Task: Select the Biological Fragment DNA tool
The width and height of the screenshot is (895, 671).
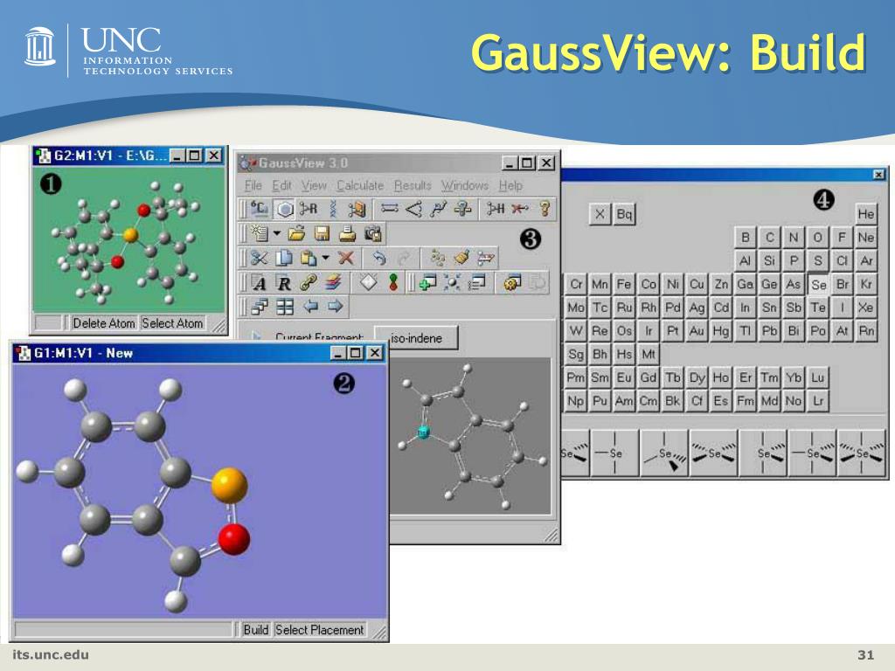Action: pyautogui.click(x=333, y=209)
